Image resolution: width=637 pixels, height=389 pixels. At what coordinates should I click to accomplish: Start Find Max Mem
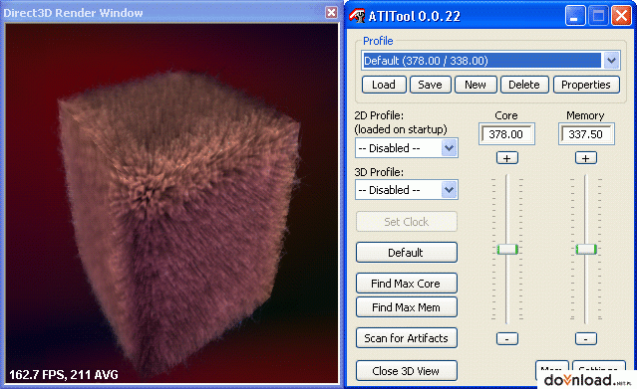pyautogui.click(x=407, y=307)
